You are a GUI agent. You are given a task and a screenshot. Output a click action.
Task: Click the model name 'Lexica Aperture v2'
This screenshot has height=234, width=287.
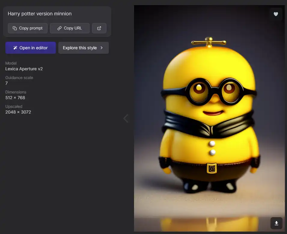pyautogui.click(x=24, y=69)
